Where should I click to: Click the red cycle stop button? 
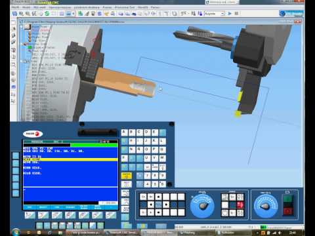tap(287, 211)
